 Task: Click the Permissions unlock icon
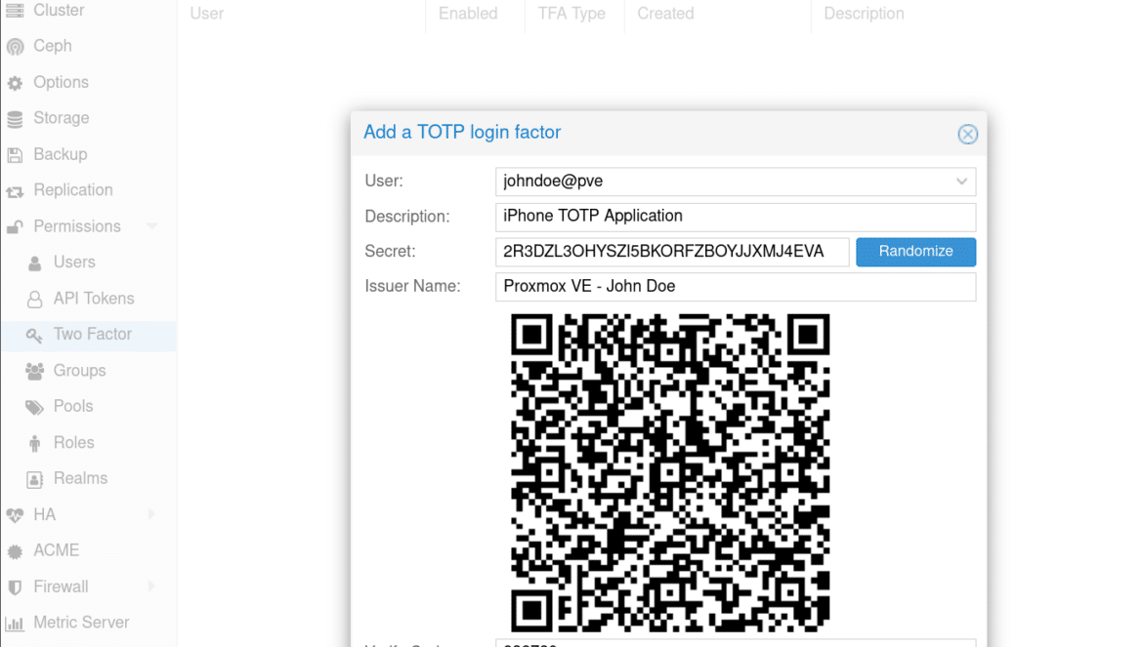click(x=15, y=227)
